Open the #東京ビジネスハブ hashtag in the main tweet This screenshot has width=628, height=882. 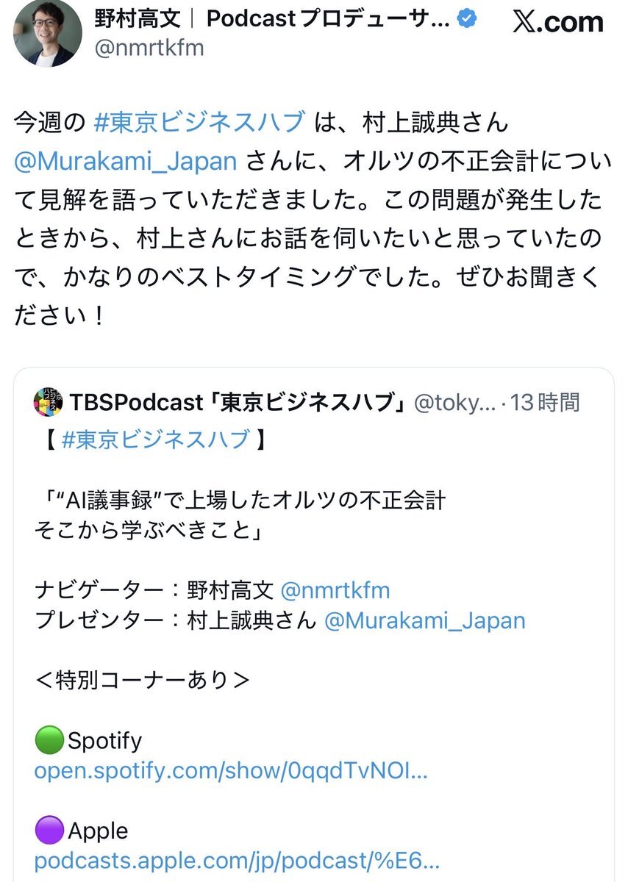click(x=200, y=121)
